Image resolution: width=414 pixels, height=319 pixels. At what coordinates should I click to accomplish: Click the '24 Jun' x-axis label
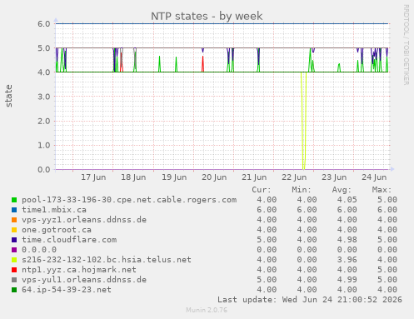coord(374,177)
